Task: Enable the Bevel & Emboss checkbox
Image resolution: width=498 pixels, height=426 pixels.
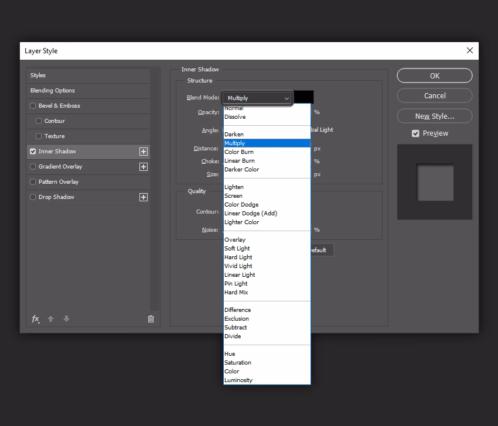Action: [33, 106]
